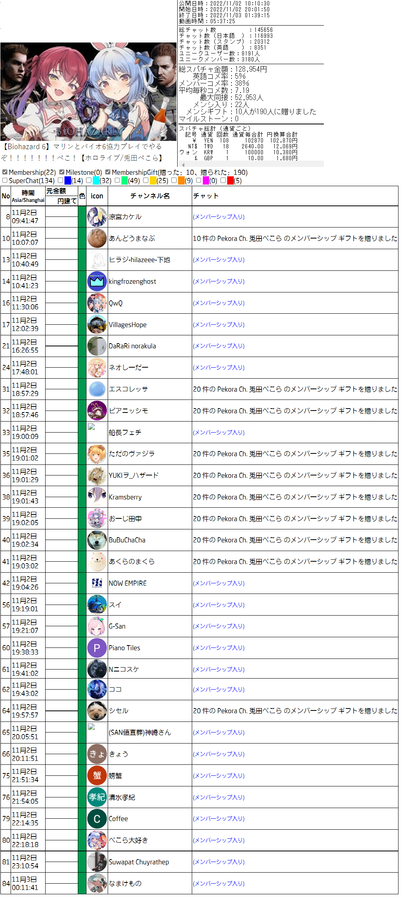Check the magenta (0) superchat checkbox
Screen dimensions: 404x899
pyautogui.click(x=199, y=180)
